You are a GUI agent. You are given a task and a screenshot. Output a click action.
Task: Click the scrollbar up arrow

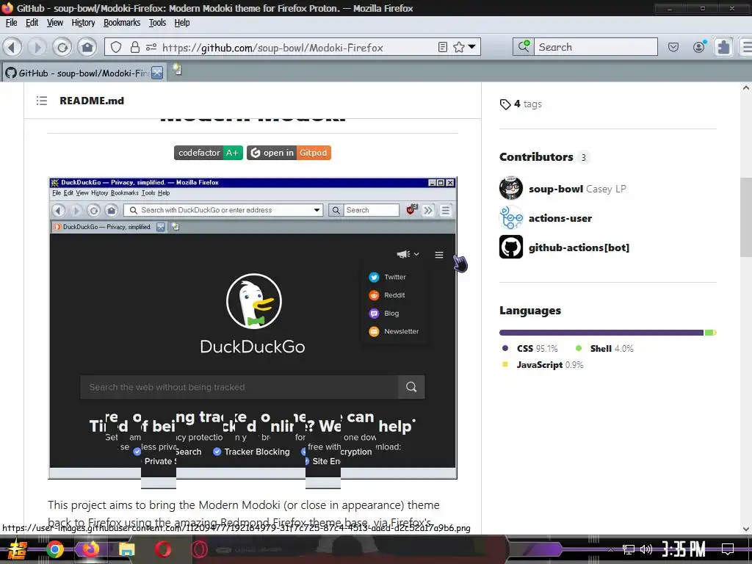pos(746,88)
